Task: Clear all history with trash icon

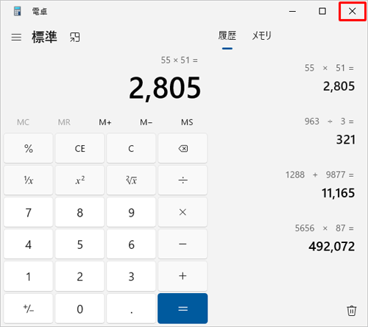Action: pyautogui.click(x=351, y=311)
